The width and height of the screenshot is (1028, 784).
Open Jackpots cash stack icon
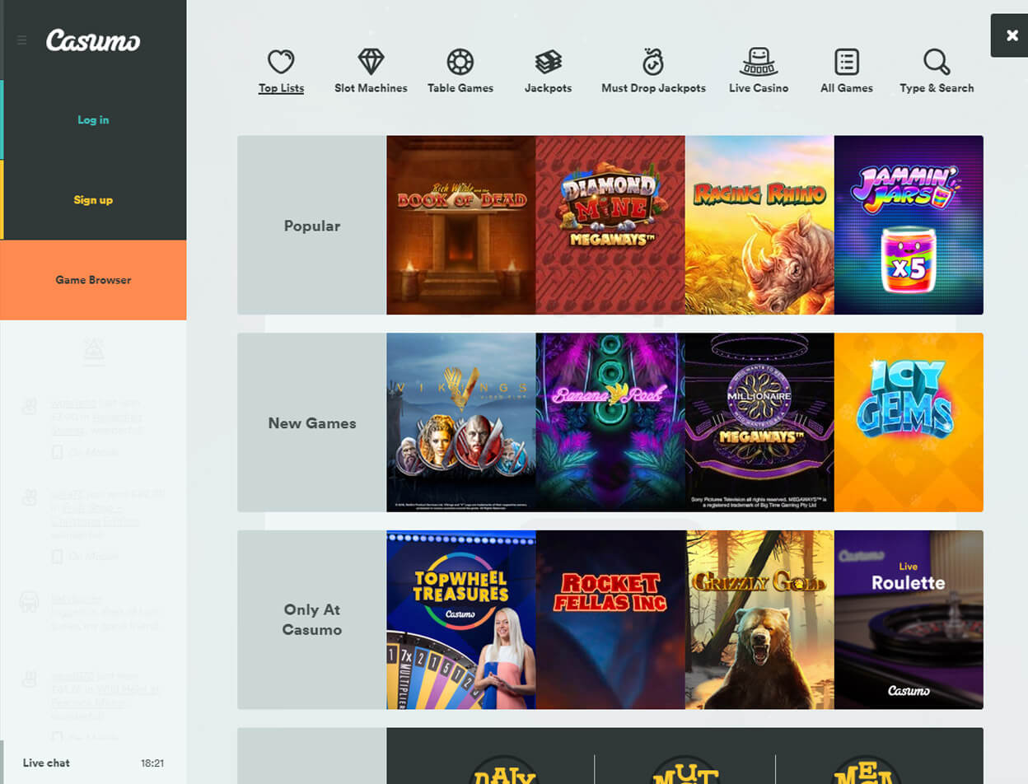[548, 62]
